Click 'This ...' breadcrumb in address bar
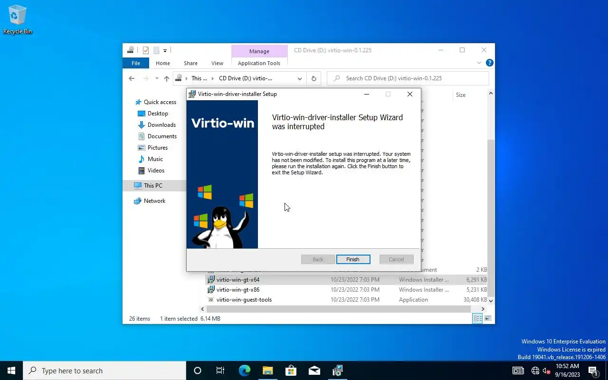 coord(199,78)
